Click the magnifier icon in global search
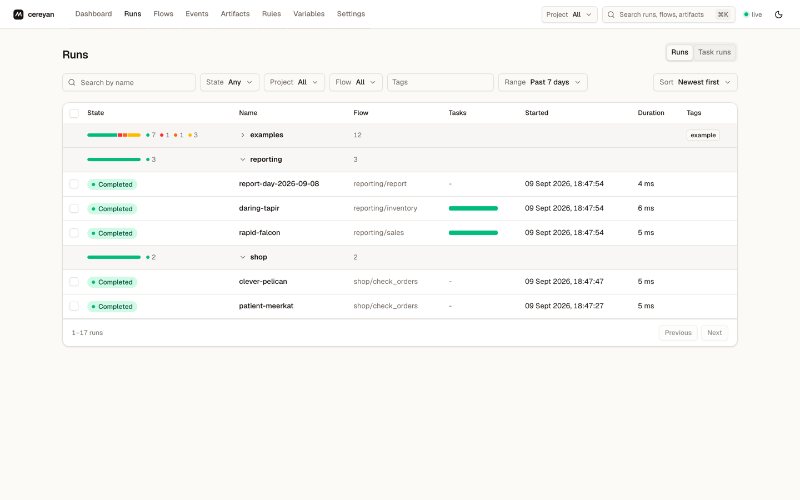Screen dimensions: 800x500 tap(611, 14)
